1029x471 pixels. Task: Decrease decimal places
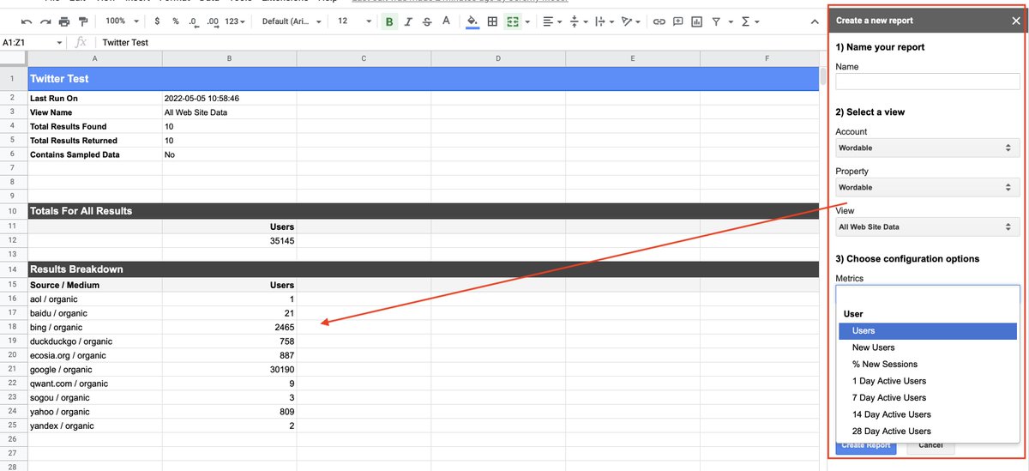pos(194,21)
